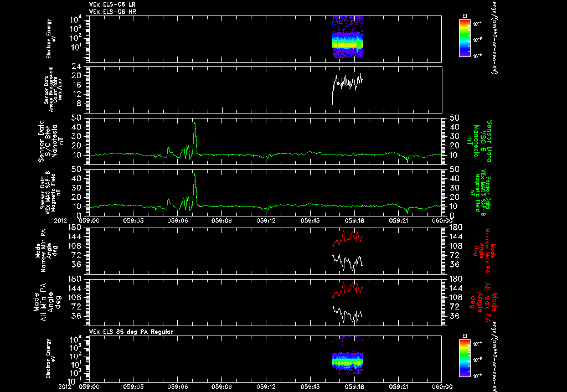This screenshot has width=567, height=392.
Task: Select the green 'VSO B Nanotesla' axis label
Action: click(x=480, y=141)
